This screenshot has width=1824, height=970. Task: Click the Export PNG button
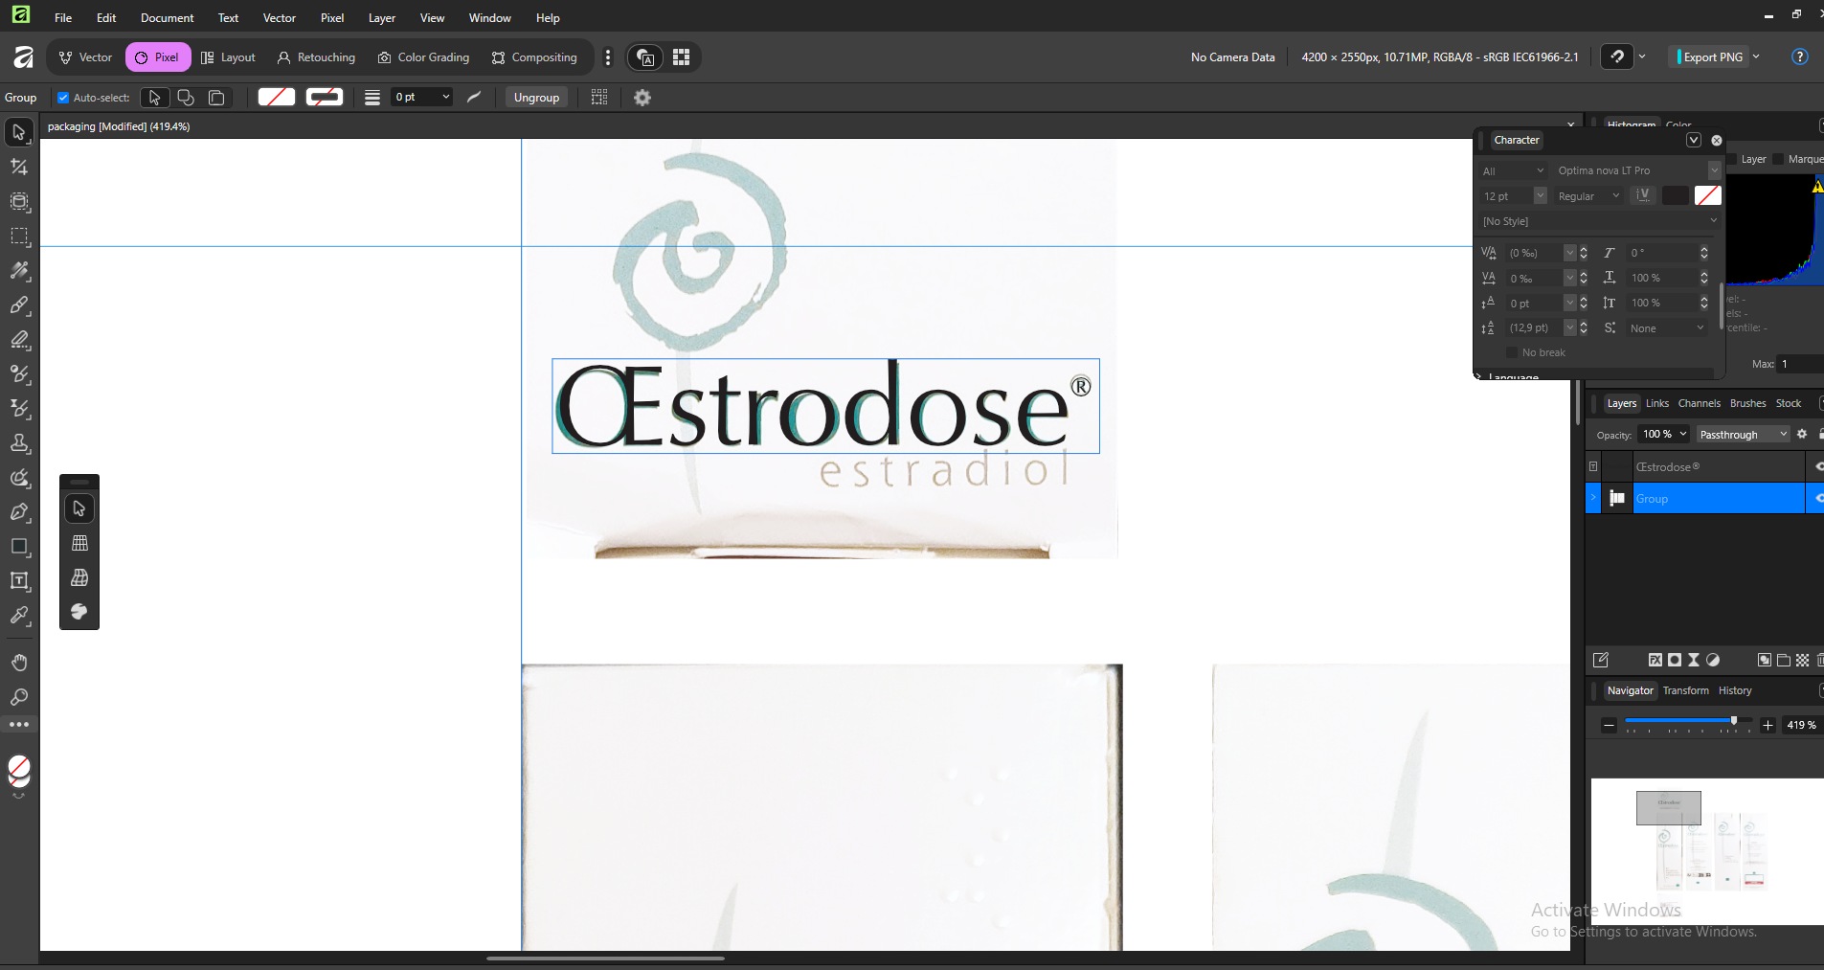coord(1712,57)
